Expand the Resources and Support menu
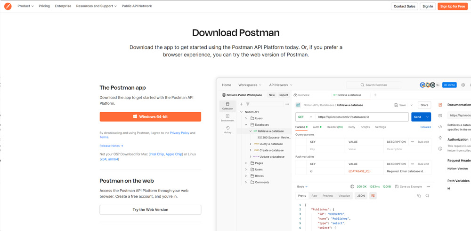This screenshot has width=471, height=231. coord(97,6)
